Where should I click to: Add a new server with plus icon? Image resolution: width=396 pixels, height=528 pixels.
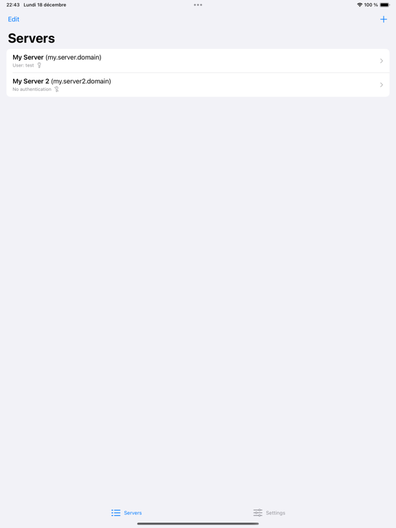point(383,19)
